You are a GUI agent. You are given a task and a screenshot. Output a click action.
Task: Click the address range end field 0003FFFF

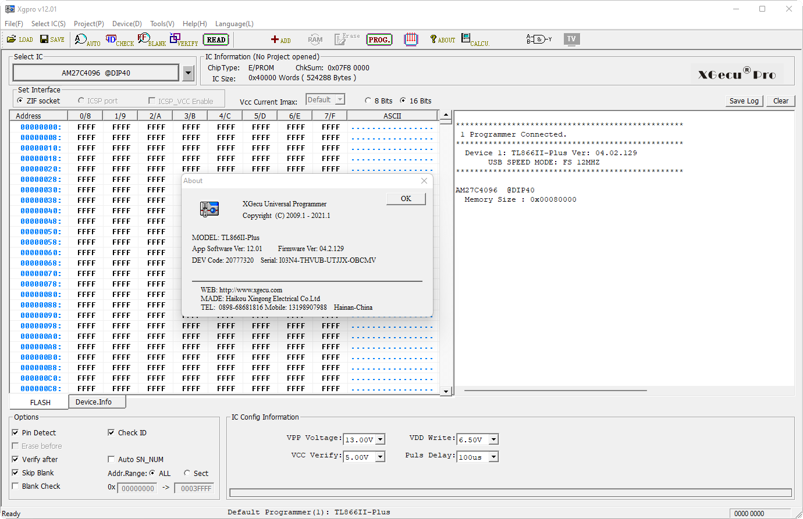[194, 488]
